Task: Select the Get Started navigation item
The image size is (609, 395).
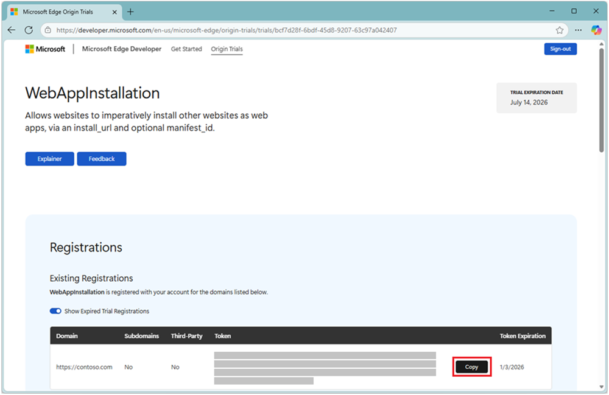Action: pyautogui.click(x=186, y=49)
